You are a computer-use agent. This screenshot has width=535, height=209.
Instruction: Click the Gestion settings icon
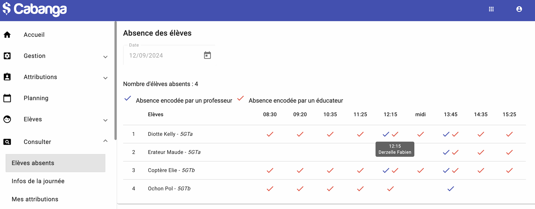coord(7,56)
